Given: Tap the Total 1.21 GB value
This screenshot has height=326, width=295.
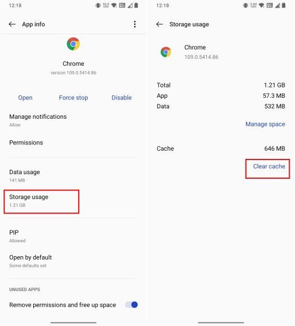Looking at the screenshot, I should (x=275, y=85).
